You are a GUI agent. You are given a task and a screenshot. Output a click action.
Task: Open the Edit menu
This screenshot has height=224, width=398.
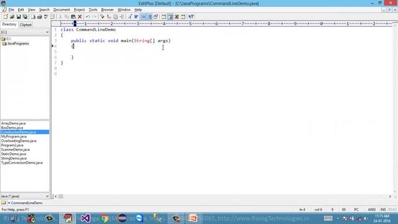[21, 10]
